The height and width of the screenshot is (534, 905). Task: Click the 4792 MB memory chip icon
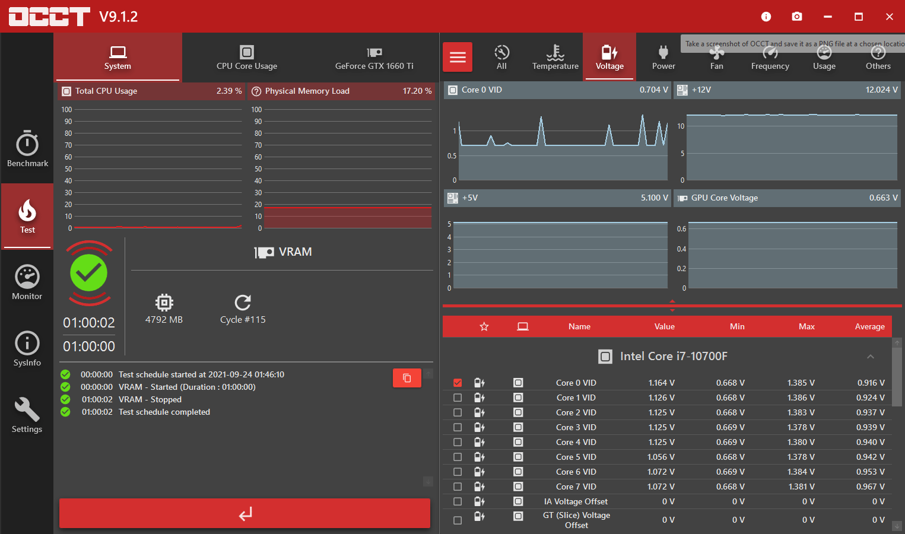(x=164, y=303)
